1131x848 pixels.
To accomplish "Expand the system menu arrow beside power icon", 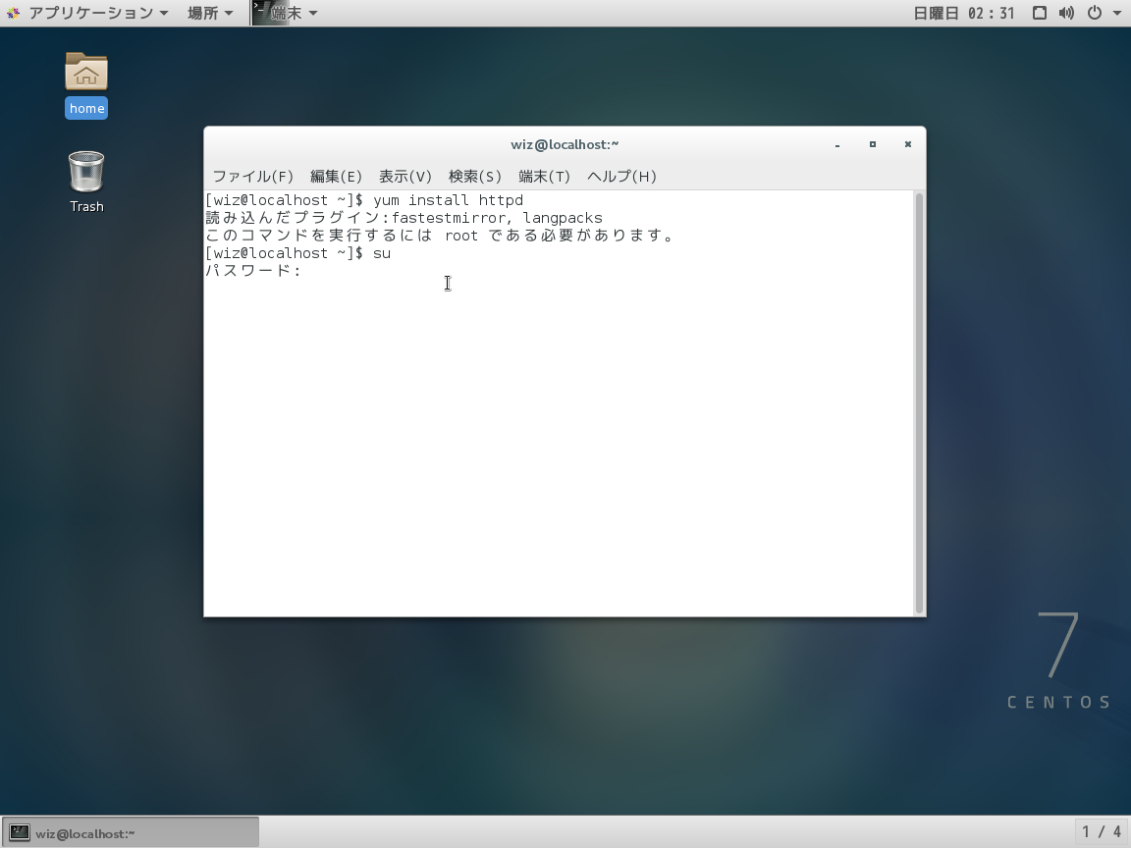I will pos(1116,13).
